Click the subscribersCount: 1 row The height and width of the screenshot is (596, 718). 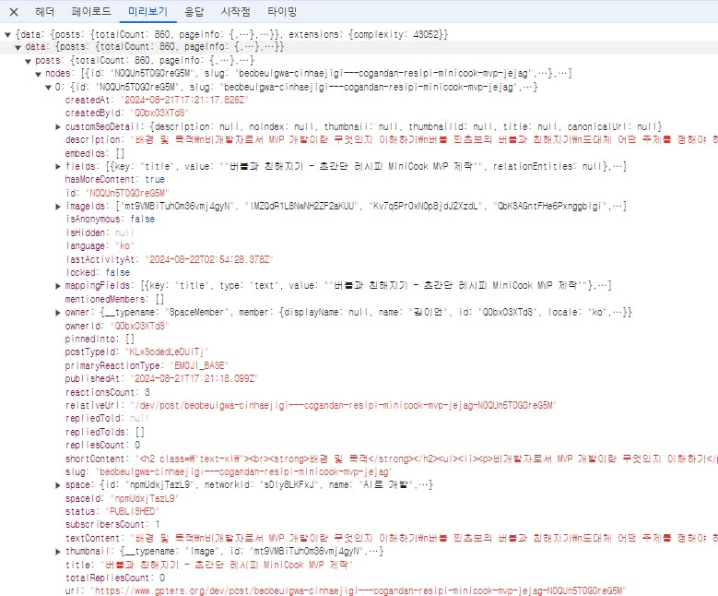112,524
